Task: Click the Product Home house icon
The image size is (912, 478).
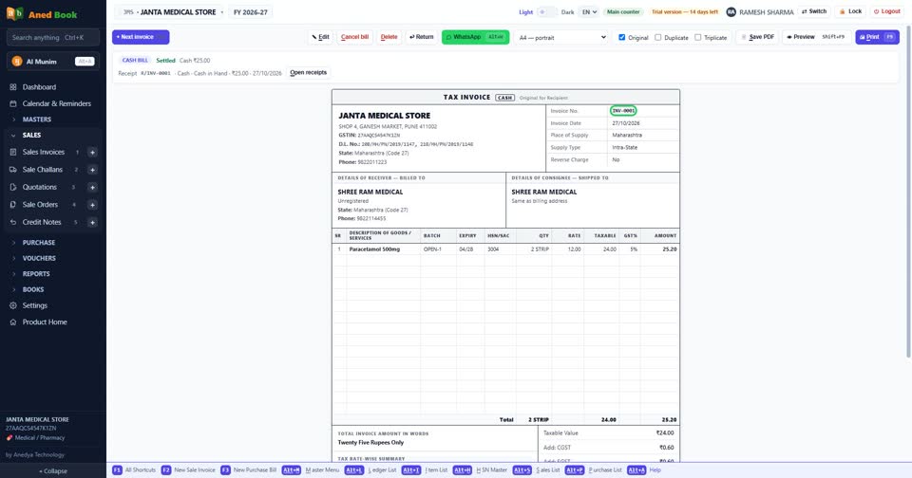Action: (12, 322)
